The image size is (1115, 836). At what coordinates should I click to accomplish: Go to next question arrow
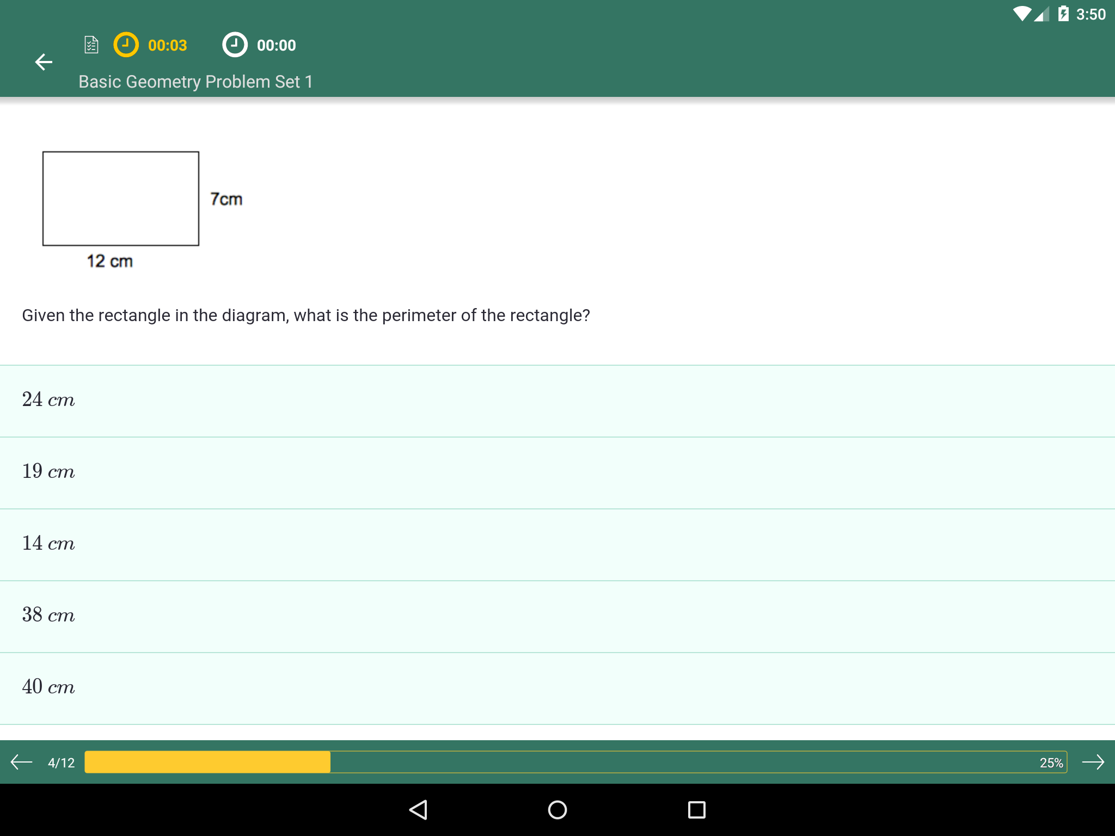tap(1093, 762)
